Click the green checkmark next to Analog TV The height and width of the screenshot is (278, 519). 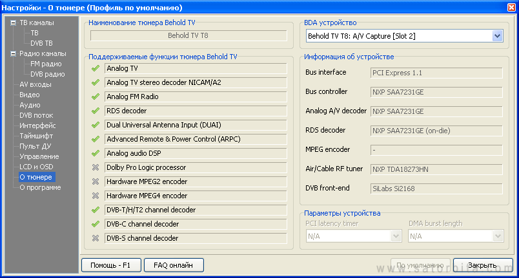pyautogui.click(x=96, y=69)
